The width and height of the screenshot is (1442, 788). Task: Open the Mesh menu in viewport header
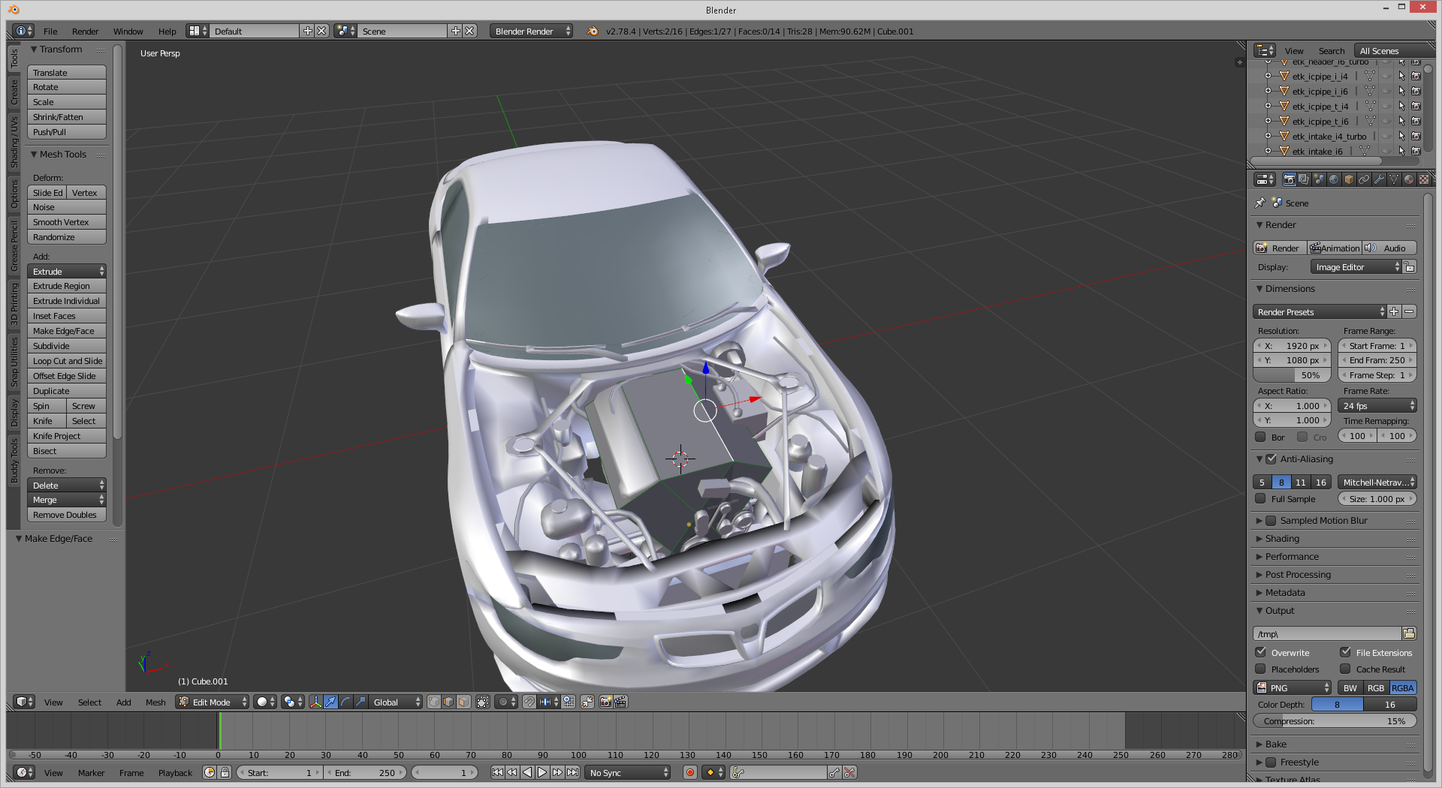(155, 702)
